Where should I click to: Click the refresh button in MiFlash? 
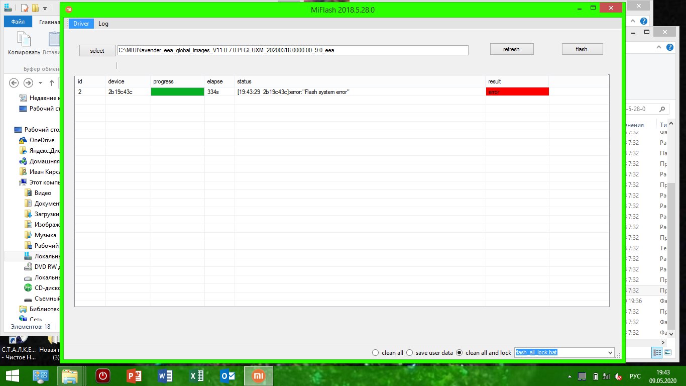pos(512,49)
